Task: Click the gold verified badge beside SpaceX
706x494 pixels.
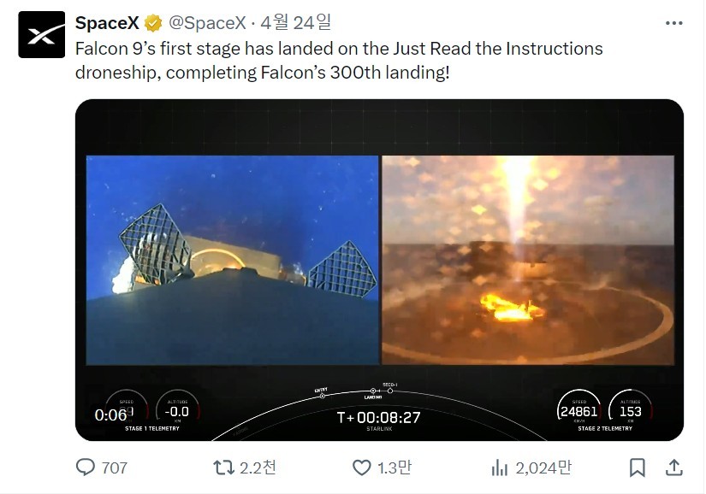Action: 153,23
